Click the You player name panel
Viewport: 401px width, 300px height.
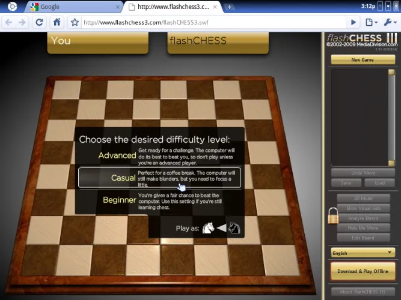tap(97, 42)
